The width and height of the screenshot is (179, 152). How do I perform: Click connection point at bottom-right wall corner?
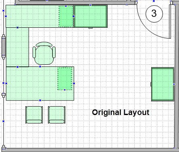click(x=175, y=148)
